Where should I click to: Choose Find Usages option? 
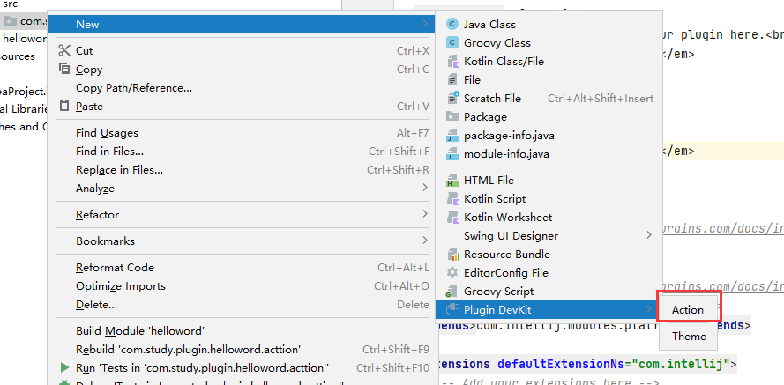242,132
